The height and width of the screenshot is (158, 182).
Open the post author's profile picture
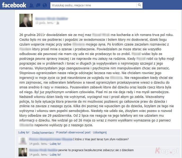tap(26, 20)
